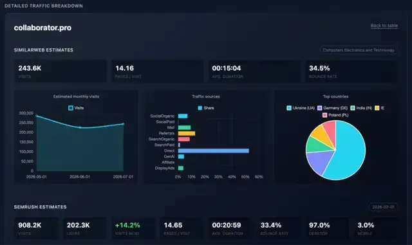Click the 202.3K users value

[x=79, y=225]
